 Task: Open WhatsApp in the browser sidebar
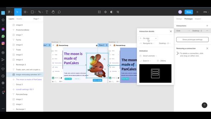(3, 36)
